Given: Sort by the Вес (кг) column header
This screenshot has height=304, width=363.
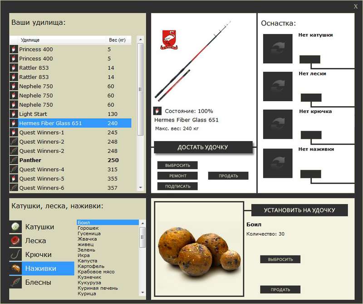Looking at the screenshot, I should 118,40.
